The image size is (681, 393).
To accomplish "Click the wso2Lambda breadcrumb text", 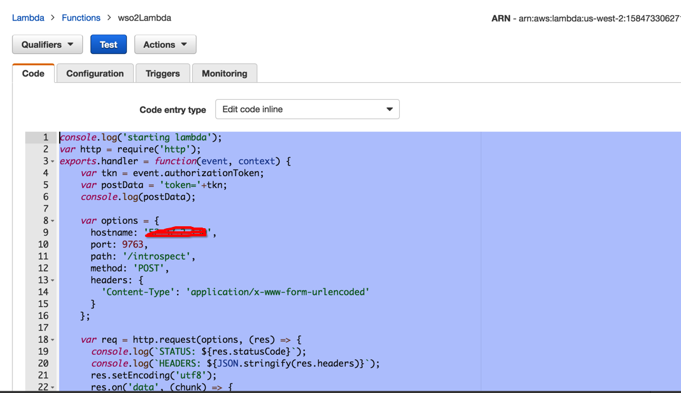I will click(x=144, y=18).
